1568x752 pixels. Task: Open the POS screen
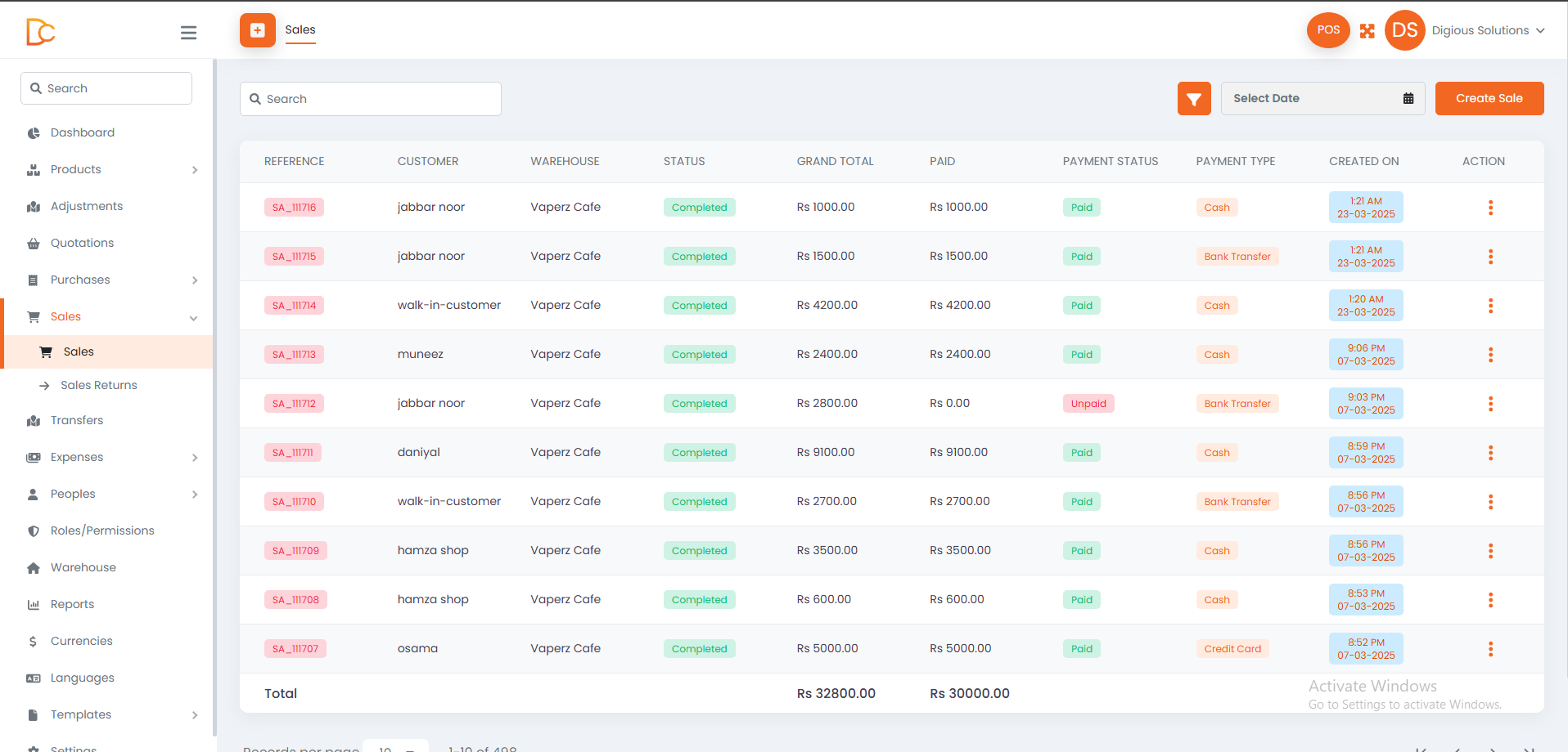point(1328,30)
